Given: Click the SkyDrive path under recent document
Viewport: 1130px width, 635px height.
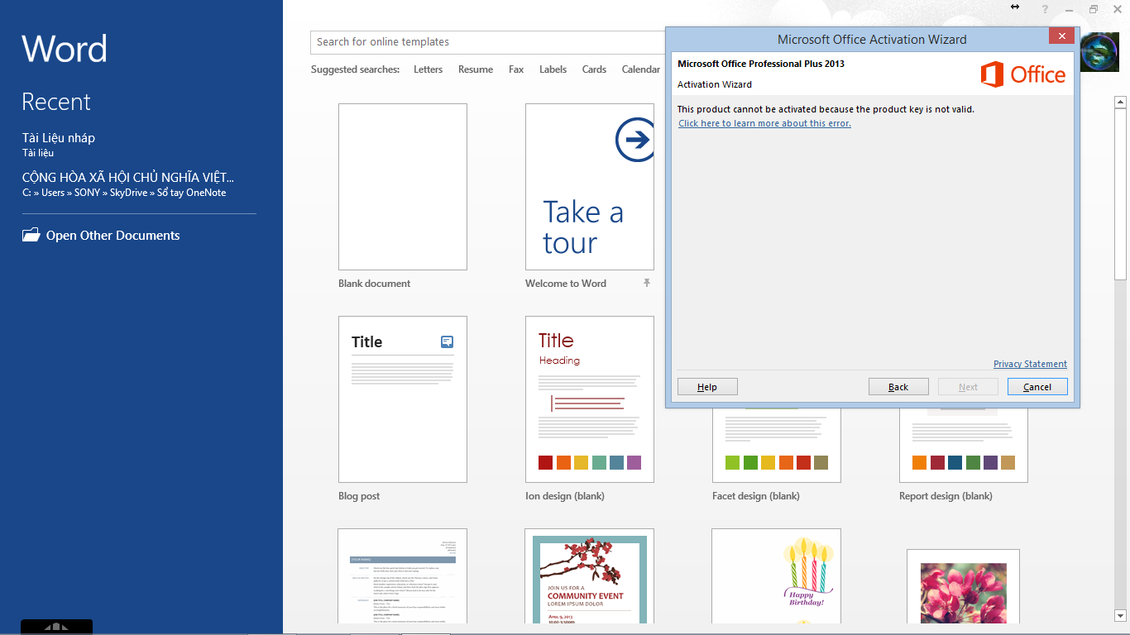Looking at the screenshot, I should 124,193.
